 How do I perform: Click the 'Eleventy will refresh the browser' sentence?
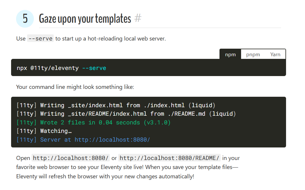coord(105,176)
